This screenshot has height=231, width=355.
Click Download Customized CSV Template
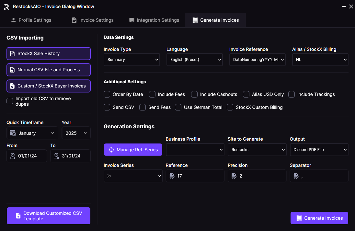[49, 216]
